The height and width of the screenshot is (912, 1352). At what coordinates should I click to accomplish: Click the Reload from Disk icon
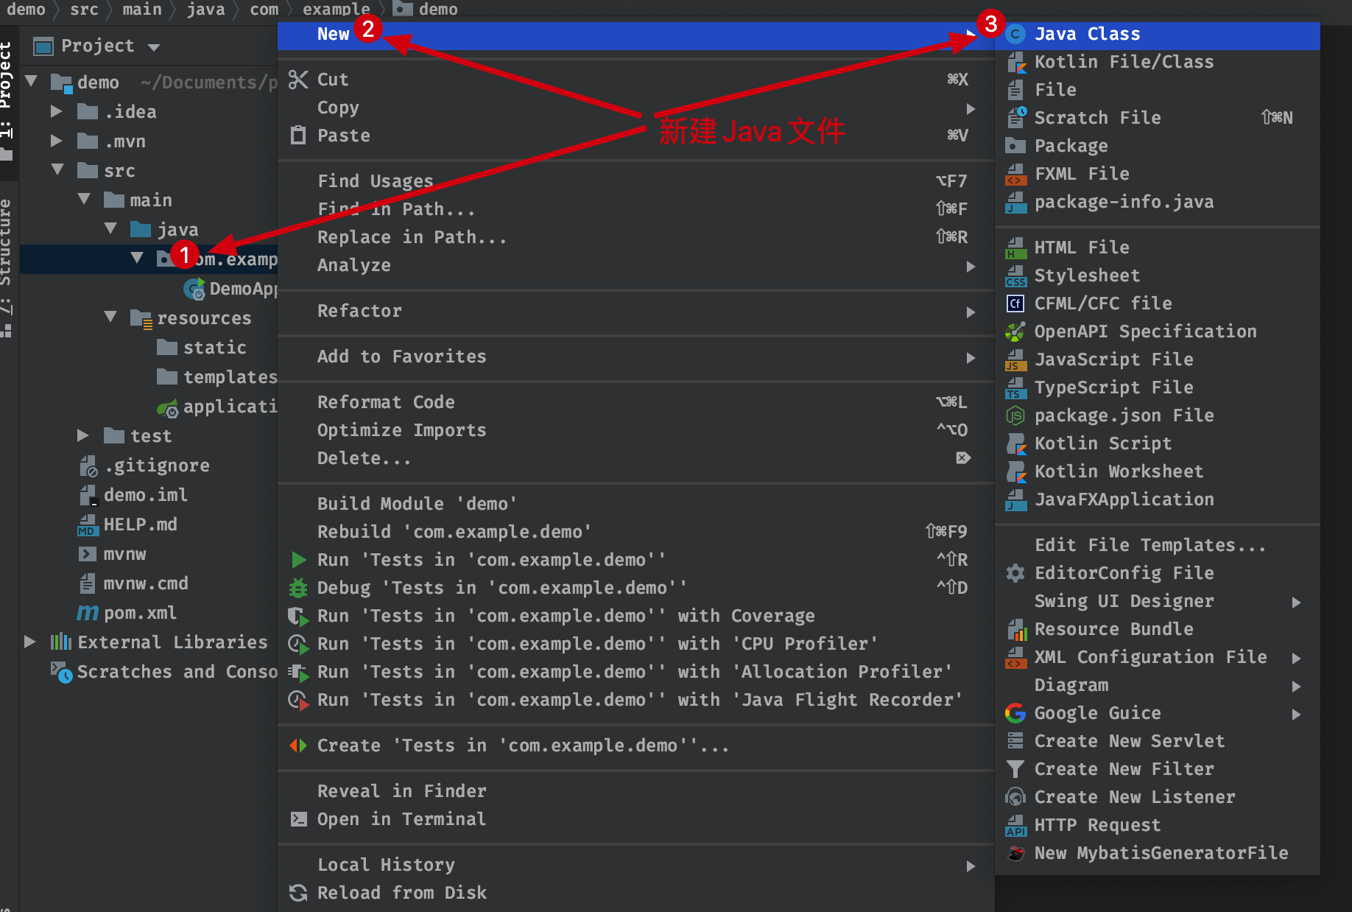click(298, 893)
